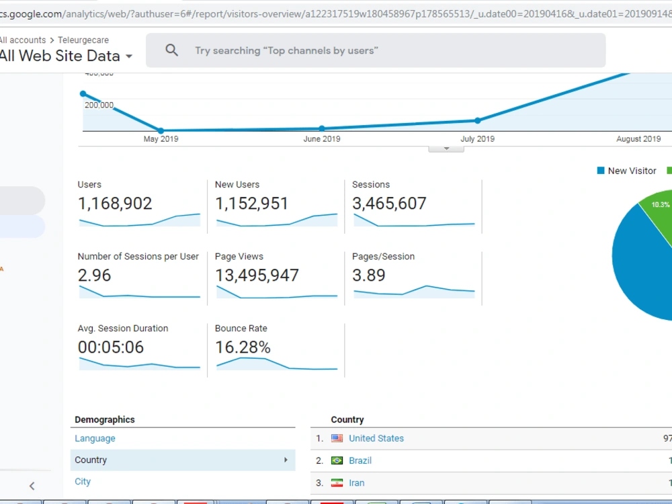Select City under Demographics
672x504 pixels.
[x=82, y=481]
